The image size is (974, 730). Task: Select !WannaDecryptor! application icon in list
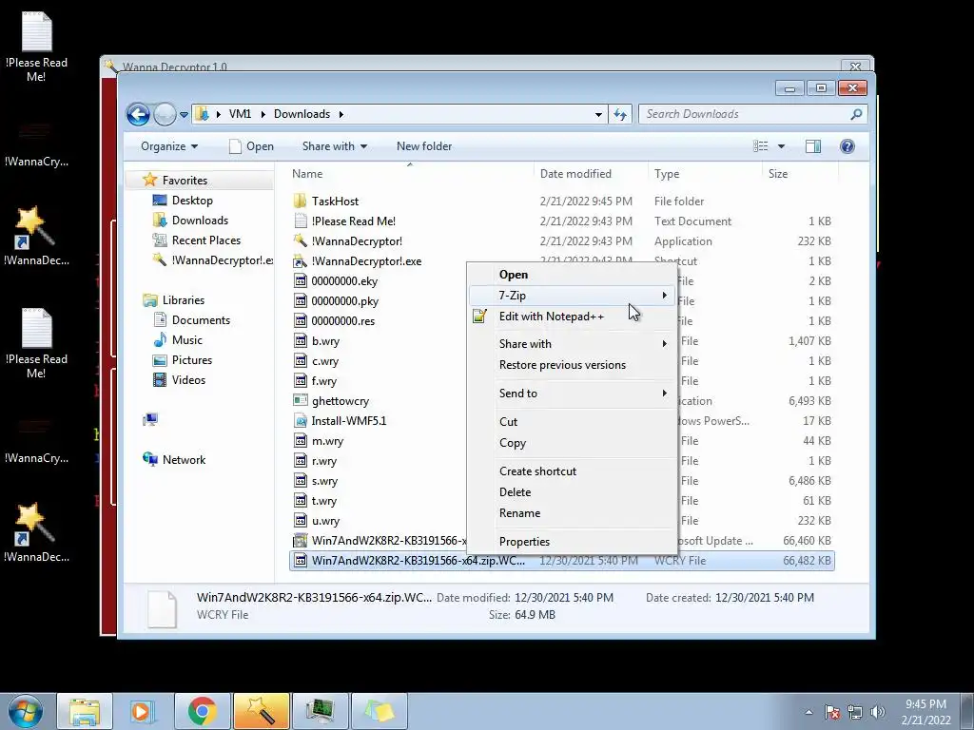(x=300, y=240)
